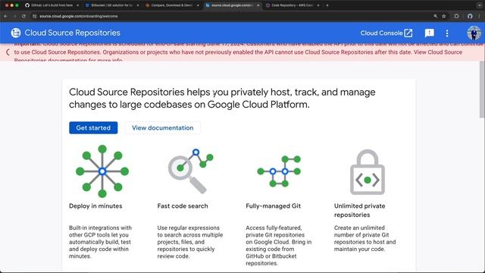485x273 pixels.
Task: Open Cloud Console external link
Action: pos(386,33)
